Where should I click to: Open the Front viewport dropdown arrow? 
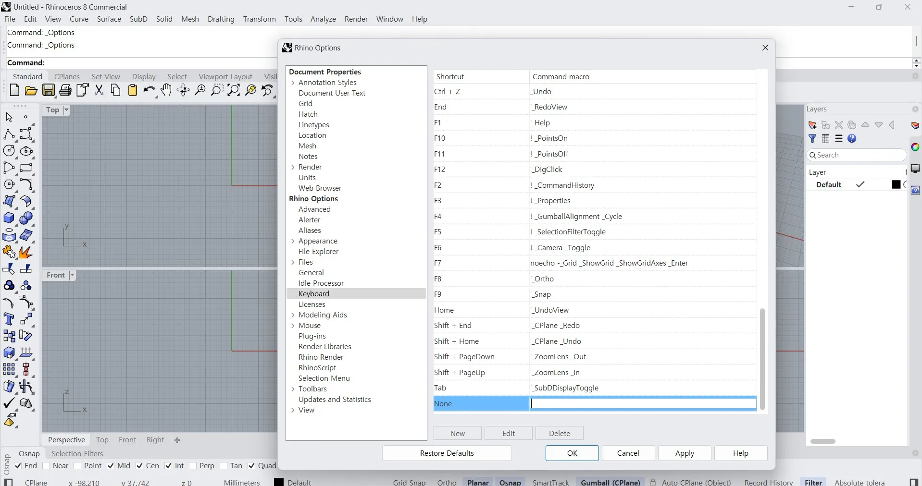(x=72, y=275)
